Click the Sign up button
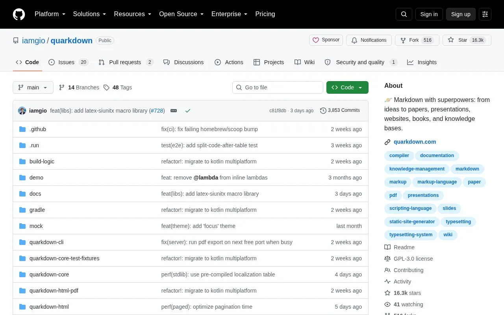Screen dimensions: 504x315 [x=461, y=14]
